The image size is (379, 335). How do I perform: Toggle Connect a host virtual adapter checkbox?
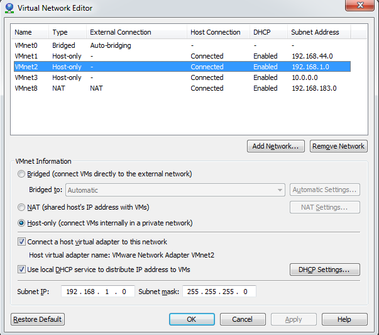coord(21,242)
